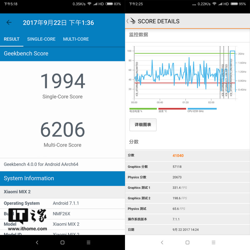Tap right phone's Android back navigation button

(x=162, y=242)
